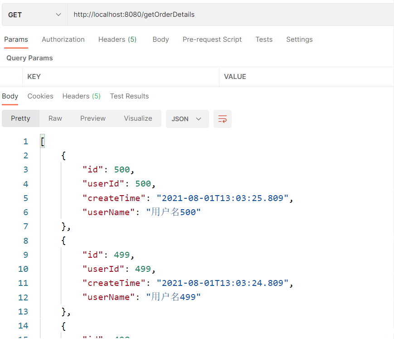Click the userName value on line 6
Viewport: 394px width, 339px height.
pyautogui.click(x=173, y=212)
